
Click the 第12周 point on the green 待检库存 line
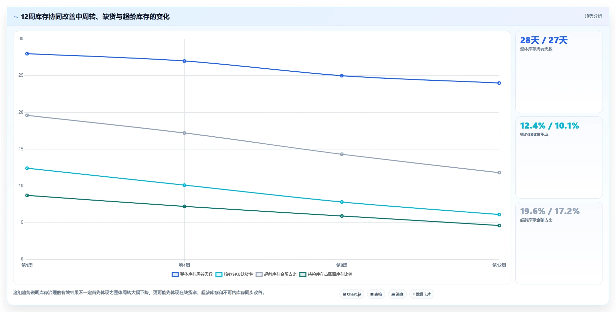pos(499,226)
